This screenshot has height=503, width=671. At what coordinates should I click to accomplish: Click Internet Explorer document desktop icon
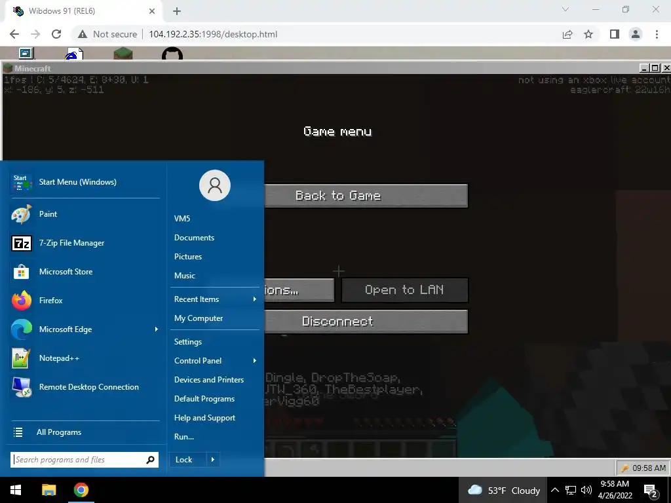pyautogui.click(x=75, y=54)
